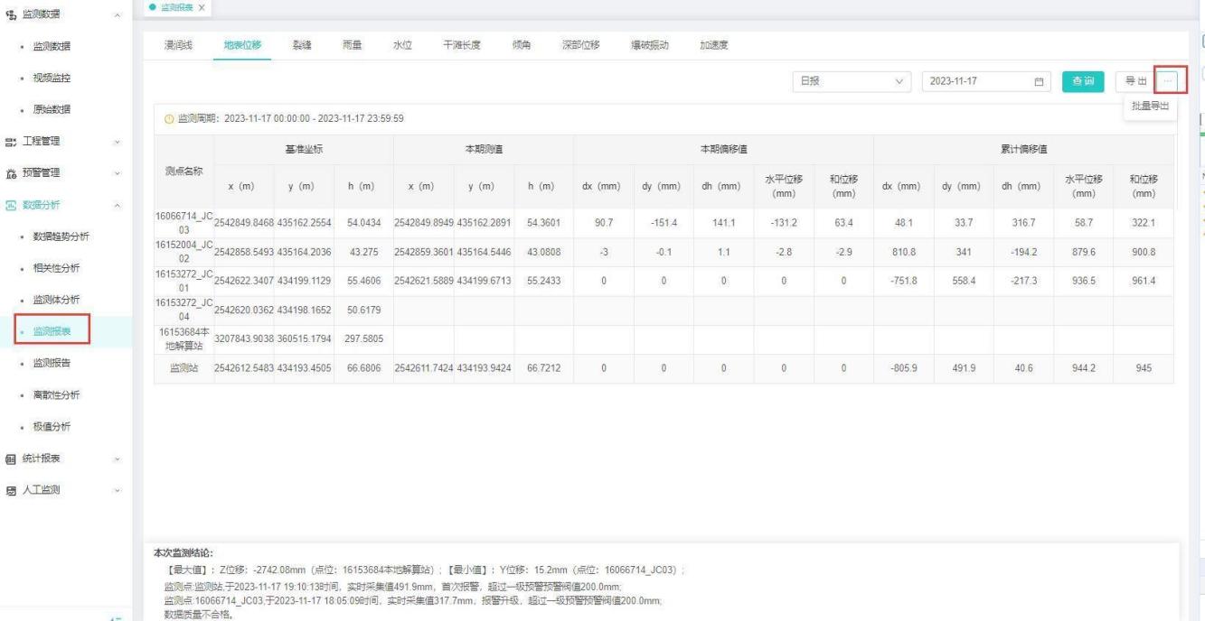The width and height of the screenshot is (1205, 621).
Task: Open 视频监控 in the sidebar
Action: point(52,78)
